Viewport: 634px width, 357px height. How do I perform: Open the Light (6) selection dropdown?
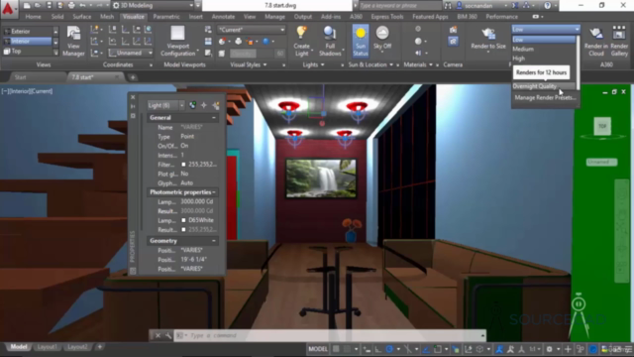(165, 106)
